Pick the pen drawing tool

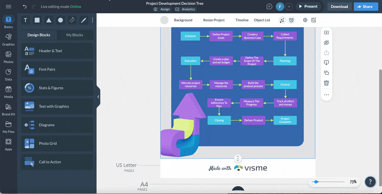coord(84,20)
